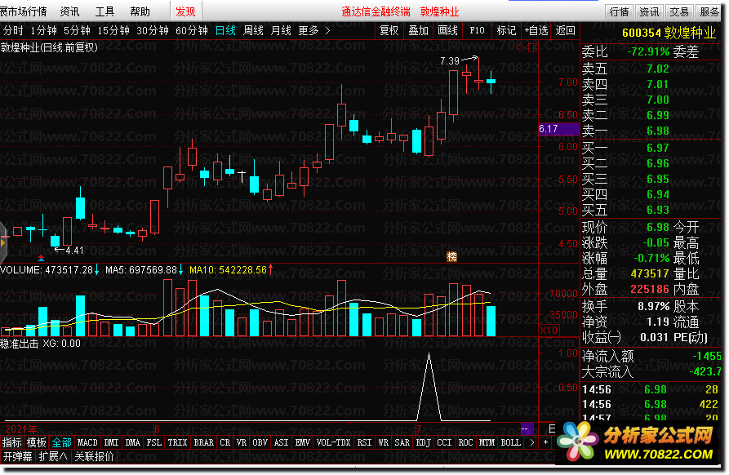Viewport: 729px width, 475px height.
Task: Switch indicator to CCI
Action: (444, 442)
